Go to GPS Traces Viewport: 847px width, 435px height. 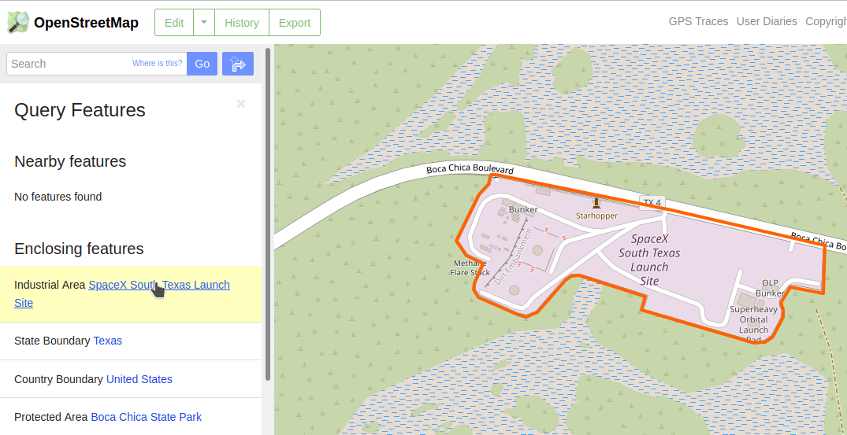click(x=698, y=21)
